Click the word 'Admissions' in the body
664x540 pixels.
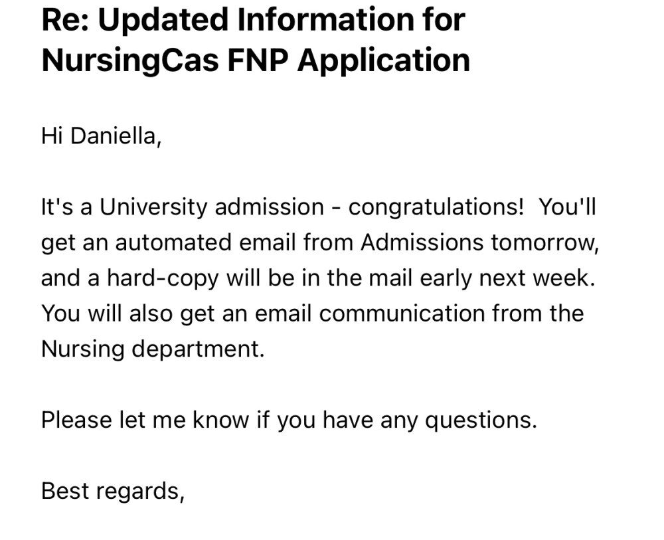422,242
